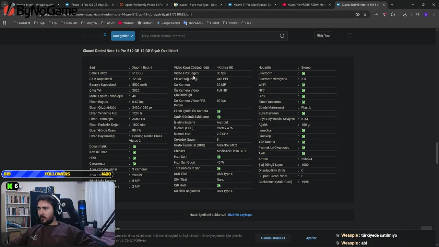The image size is (439, 247).
Task: Expand the Kategoriler dropdown
Action: tap(123, 36)
